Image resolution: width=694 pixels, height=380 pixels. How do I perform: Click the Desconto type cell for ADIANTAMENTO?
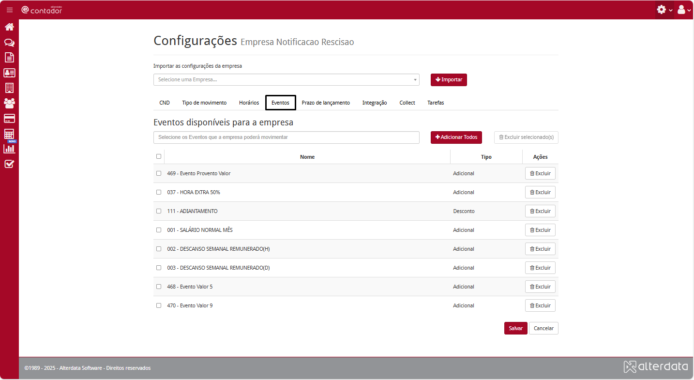click(464, 211)
